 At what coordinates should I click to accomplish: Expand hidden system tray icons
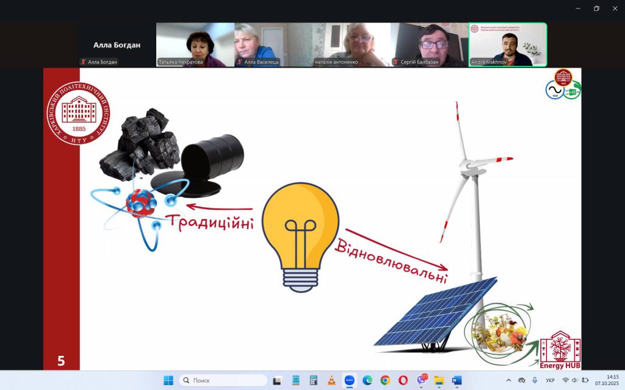(x=509, y=380)
